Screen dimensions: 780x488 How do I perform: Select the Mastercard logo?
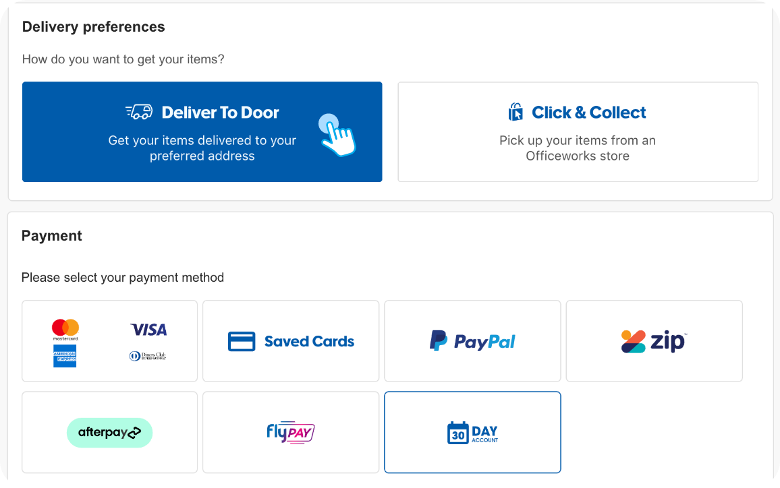point(65,330)
